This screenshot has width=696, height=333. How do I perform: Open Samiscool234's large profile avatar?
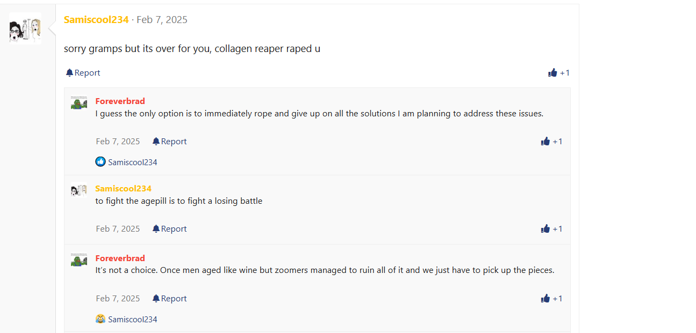pos(25,28)
